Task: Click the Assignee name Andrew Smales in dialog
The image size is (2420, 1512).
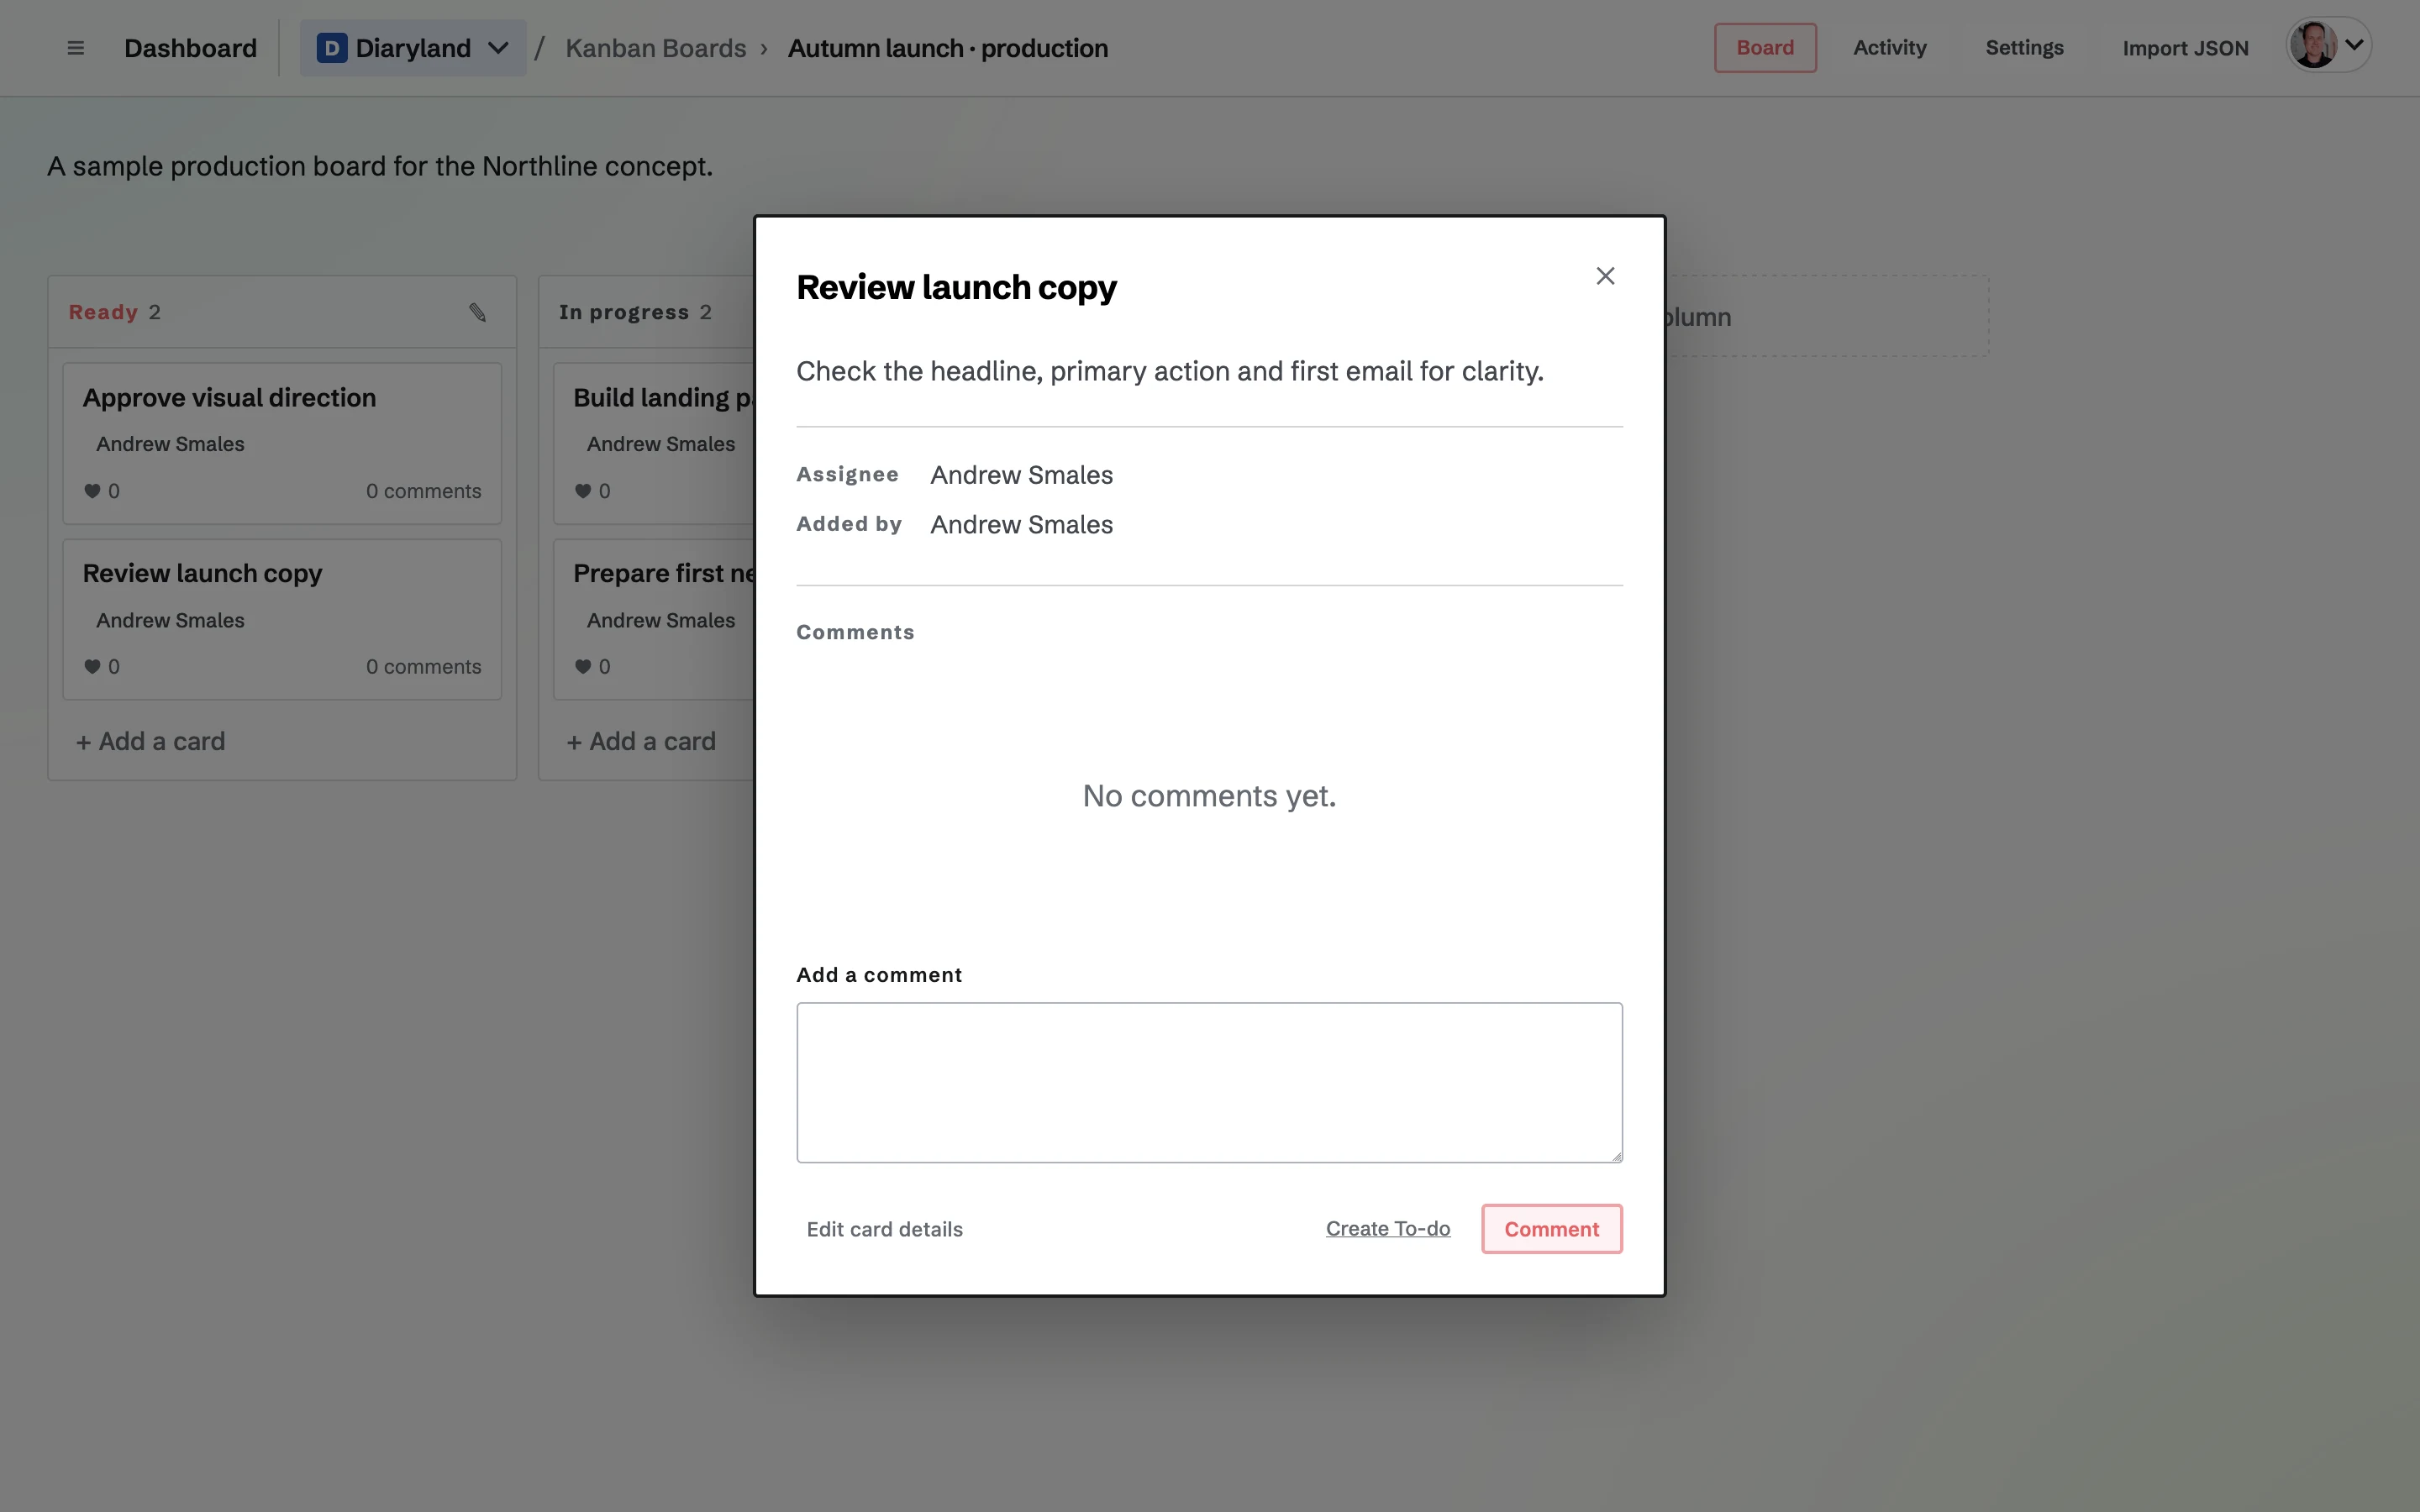Action: pos(1021,475)
